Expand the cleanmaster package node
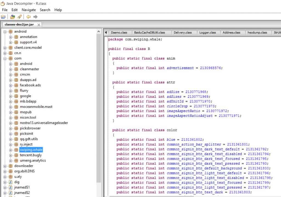Viewport: 281px width, 197px height. (x=11, y=69)
